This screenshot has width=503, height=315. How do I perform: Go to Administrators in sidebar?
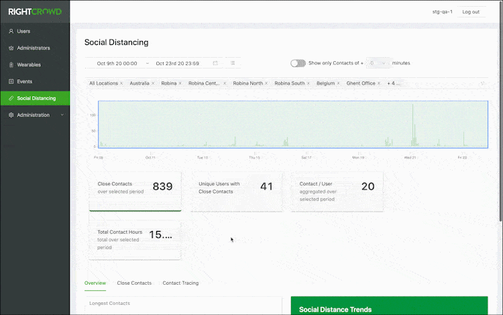34,48
